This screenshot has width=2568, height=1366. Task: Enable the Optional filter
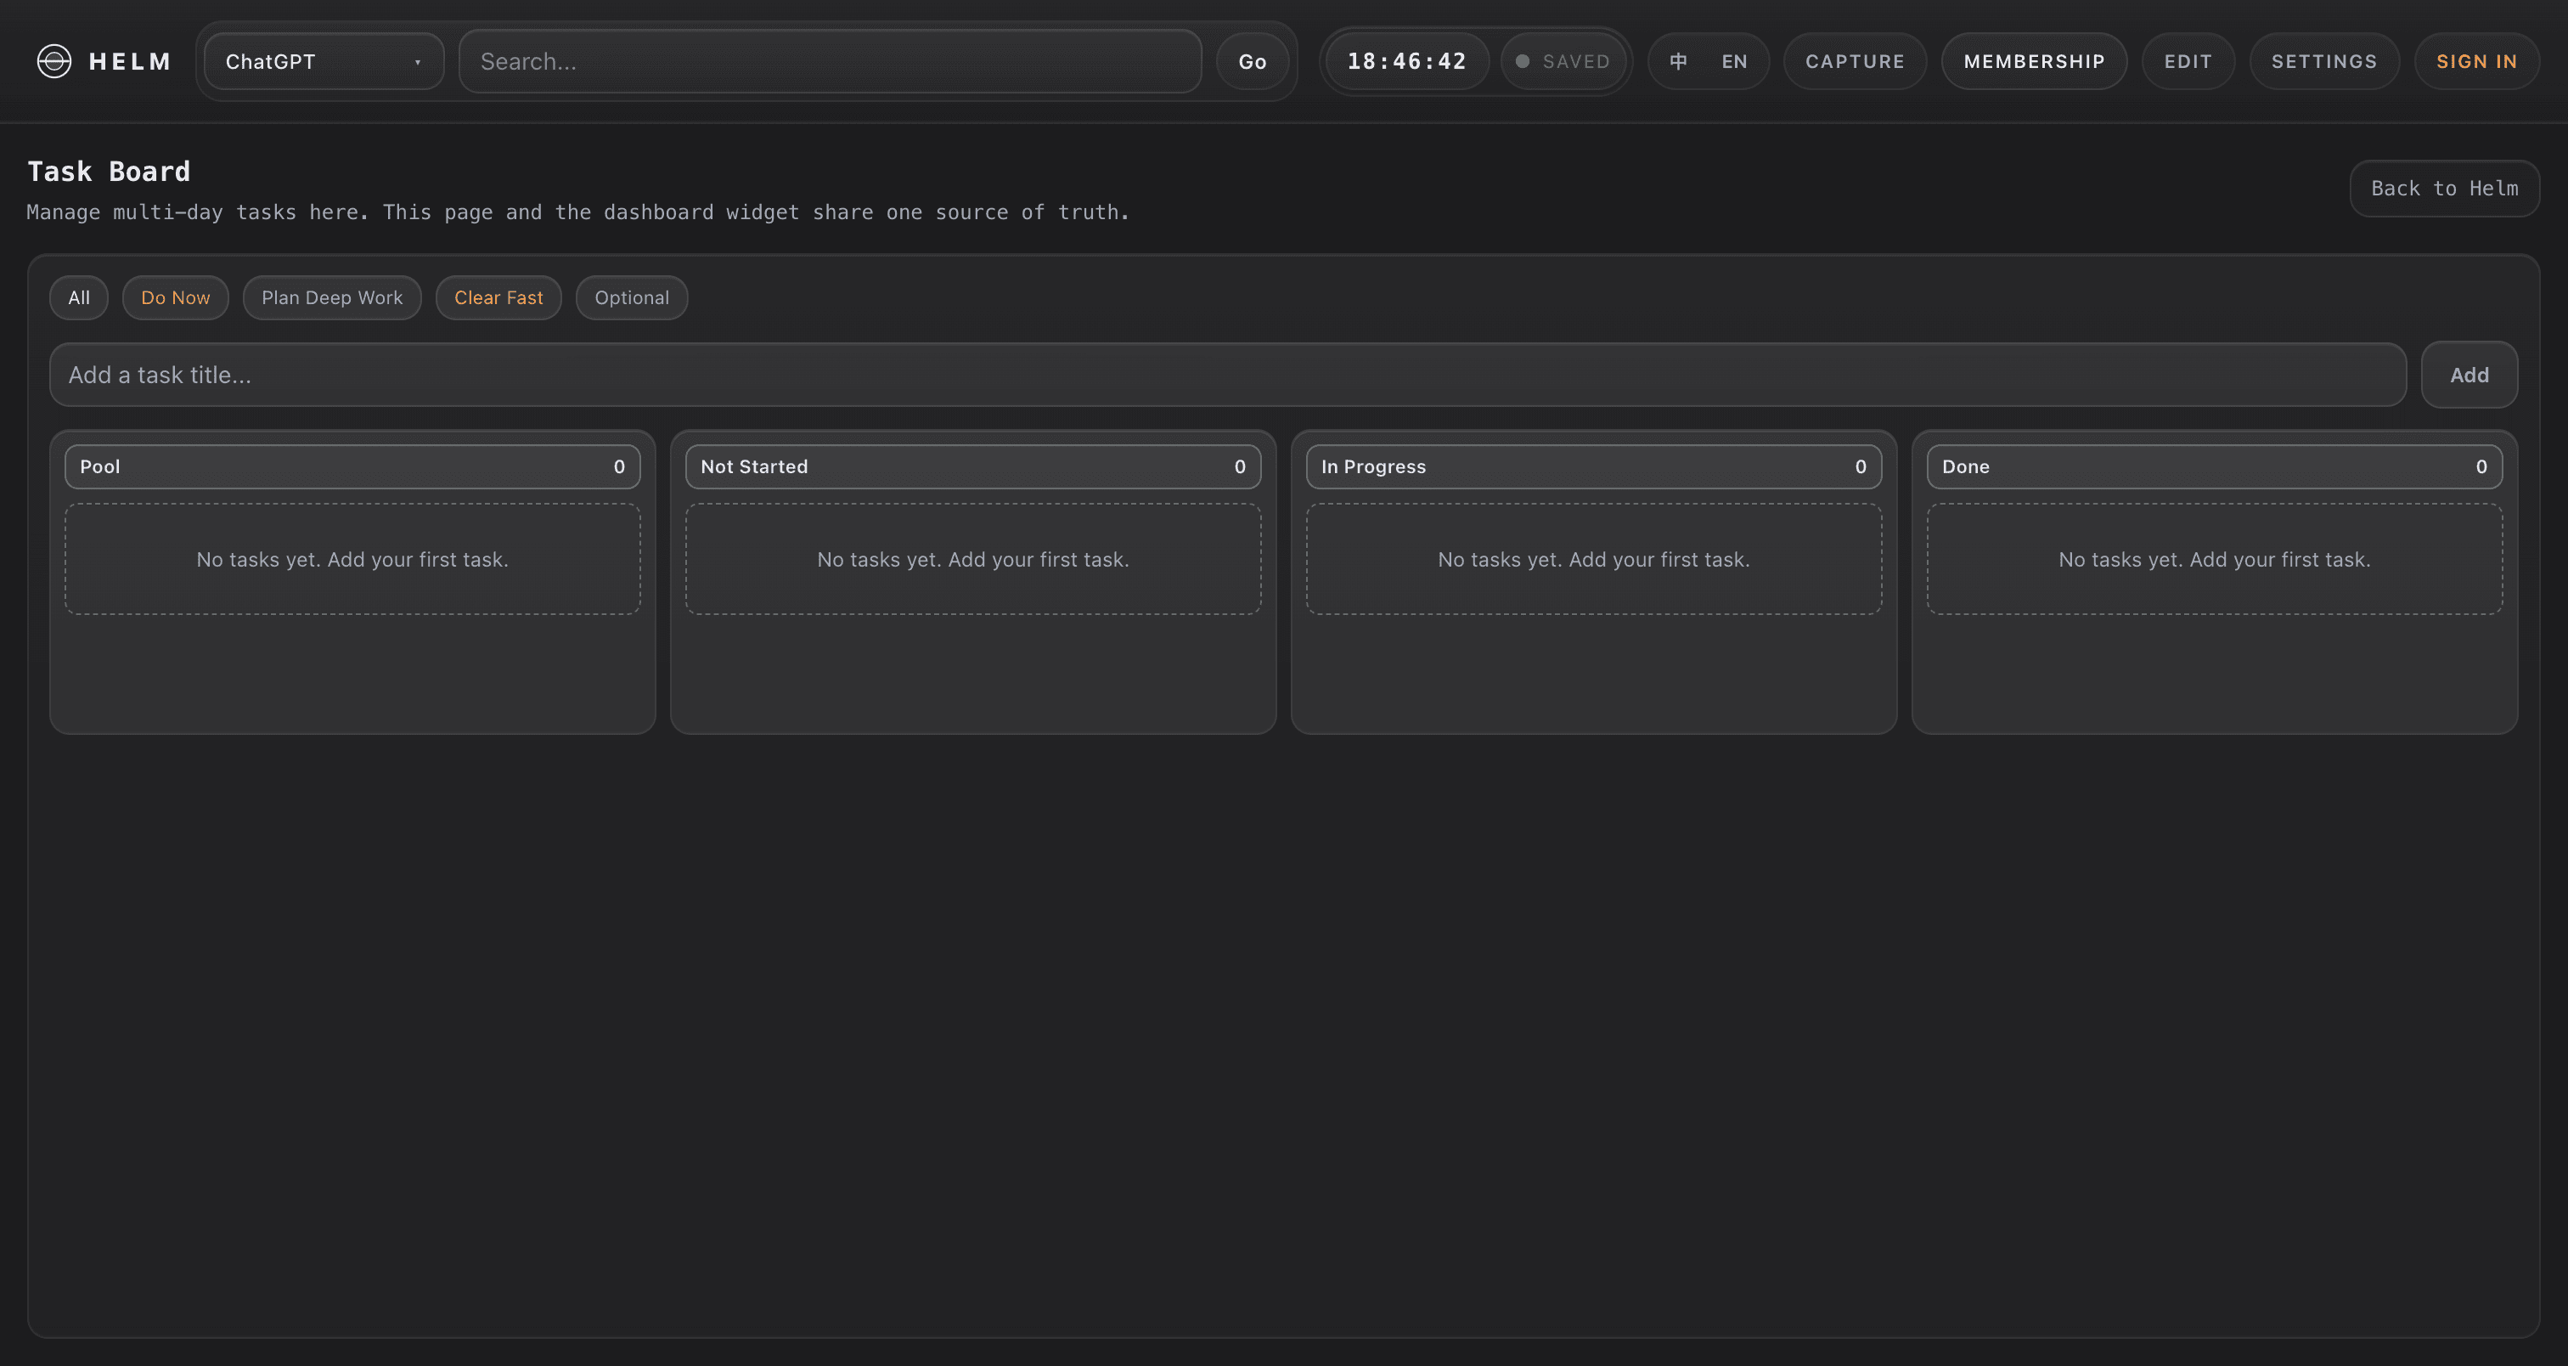pyautogui.click(x=631, y=297)
